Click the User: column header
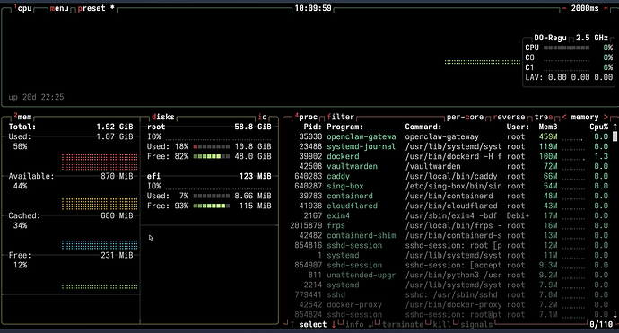Viewport: 619px width, 333px height. pyautogui.click(x=518, y=127)
